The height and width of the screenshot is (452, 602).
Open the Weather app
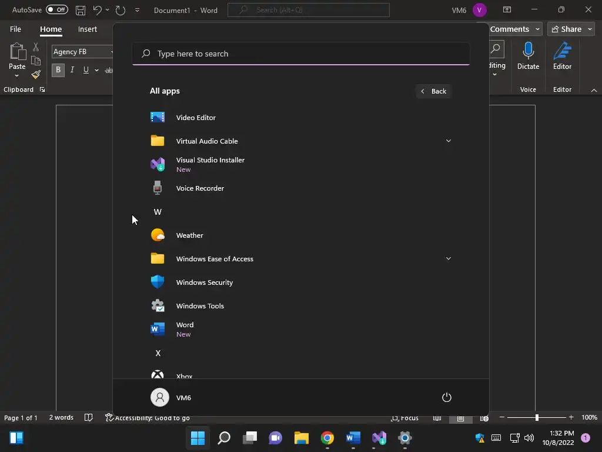point(300,235)
